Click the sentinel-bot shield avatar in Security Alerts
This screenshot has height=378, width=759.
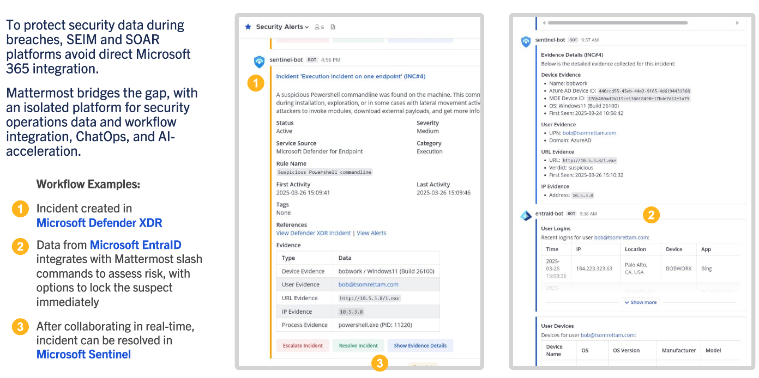pyautogui.click(x=259, y=62)
